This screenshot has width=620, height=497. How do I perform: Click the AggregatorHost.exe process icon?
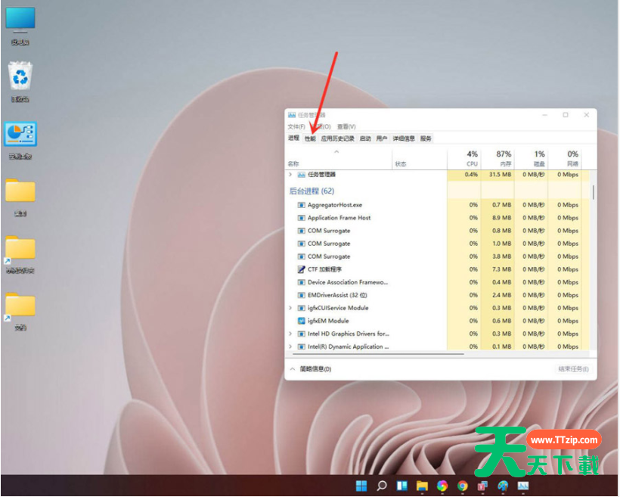[x=301, y=203]
